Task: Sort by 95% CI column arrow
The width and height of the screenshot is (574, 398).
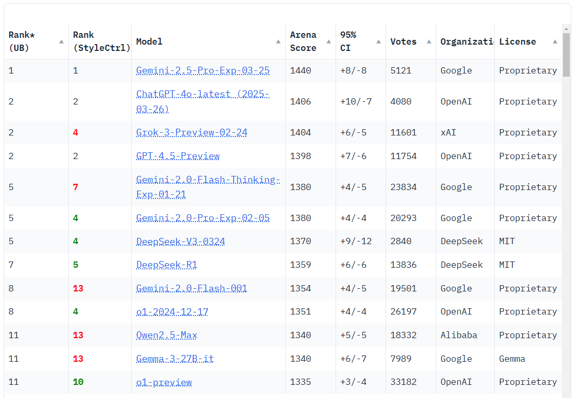Action: [x=379, y=41]
